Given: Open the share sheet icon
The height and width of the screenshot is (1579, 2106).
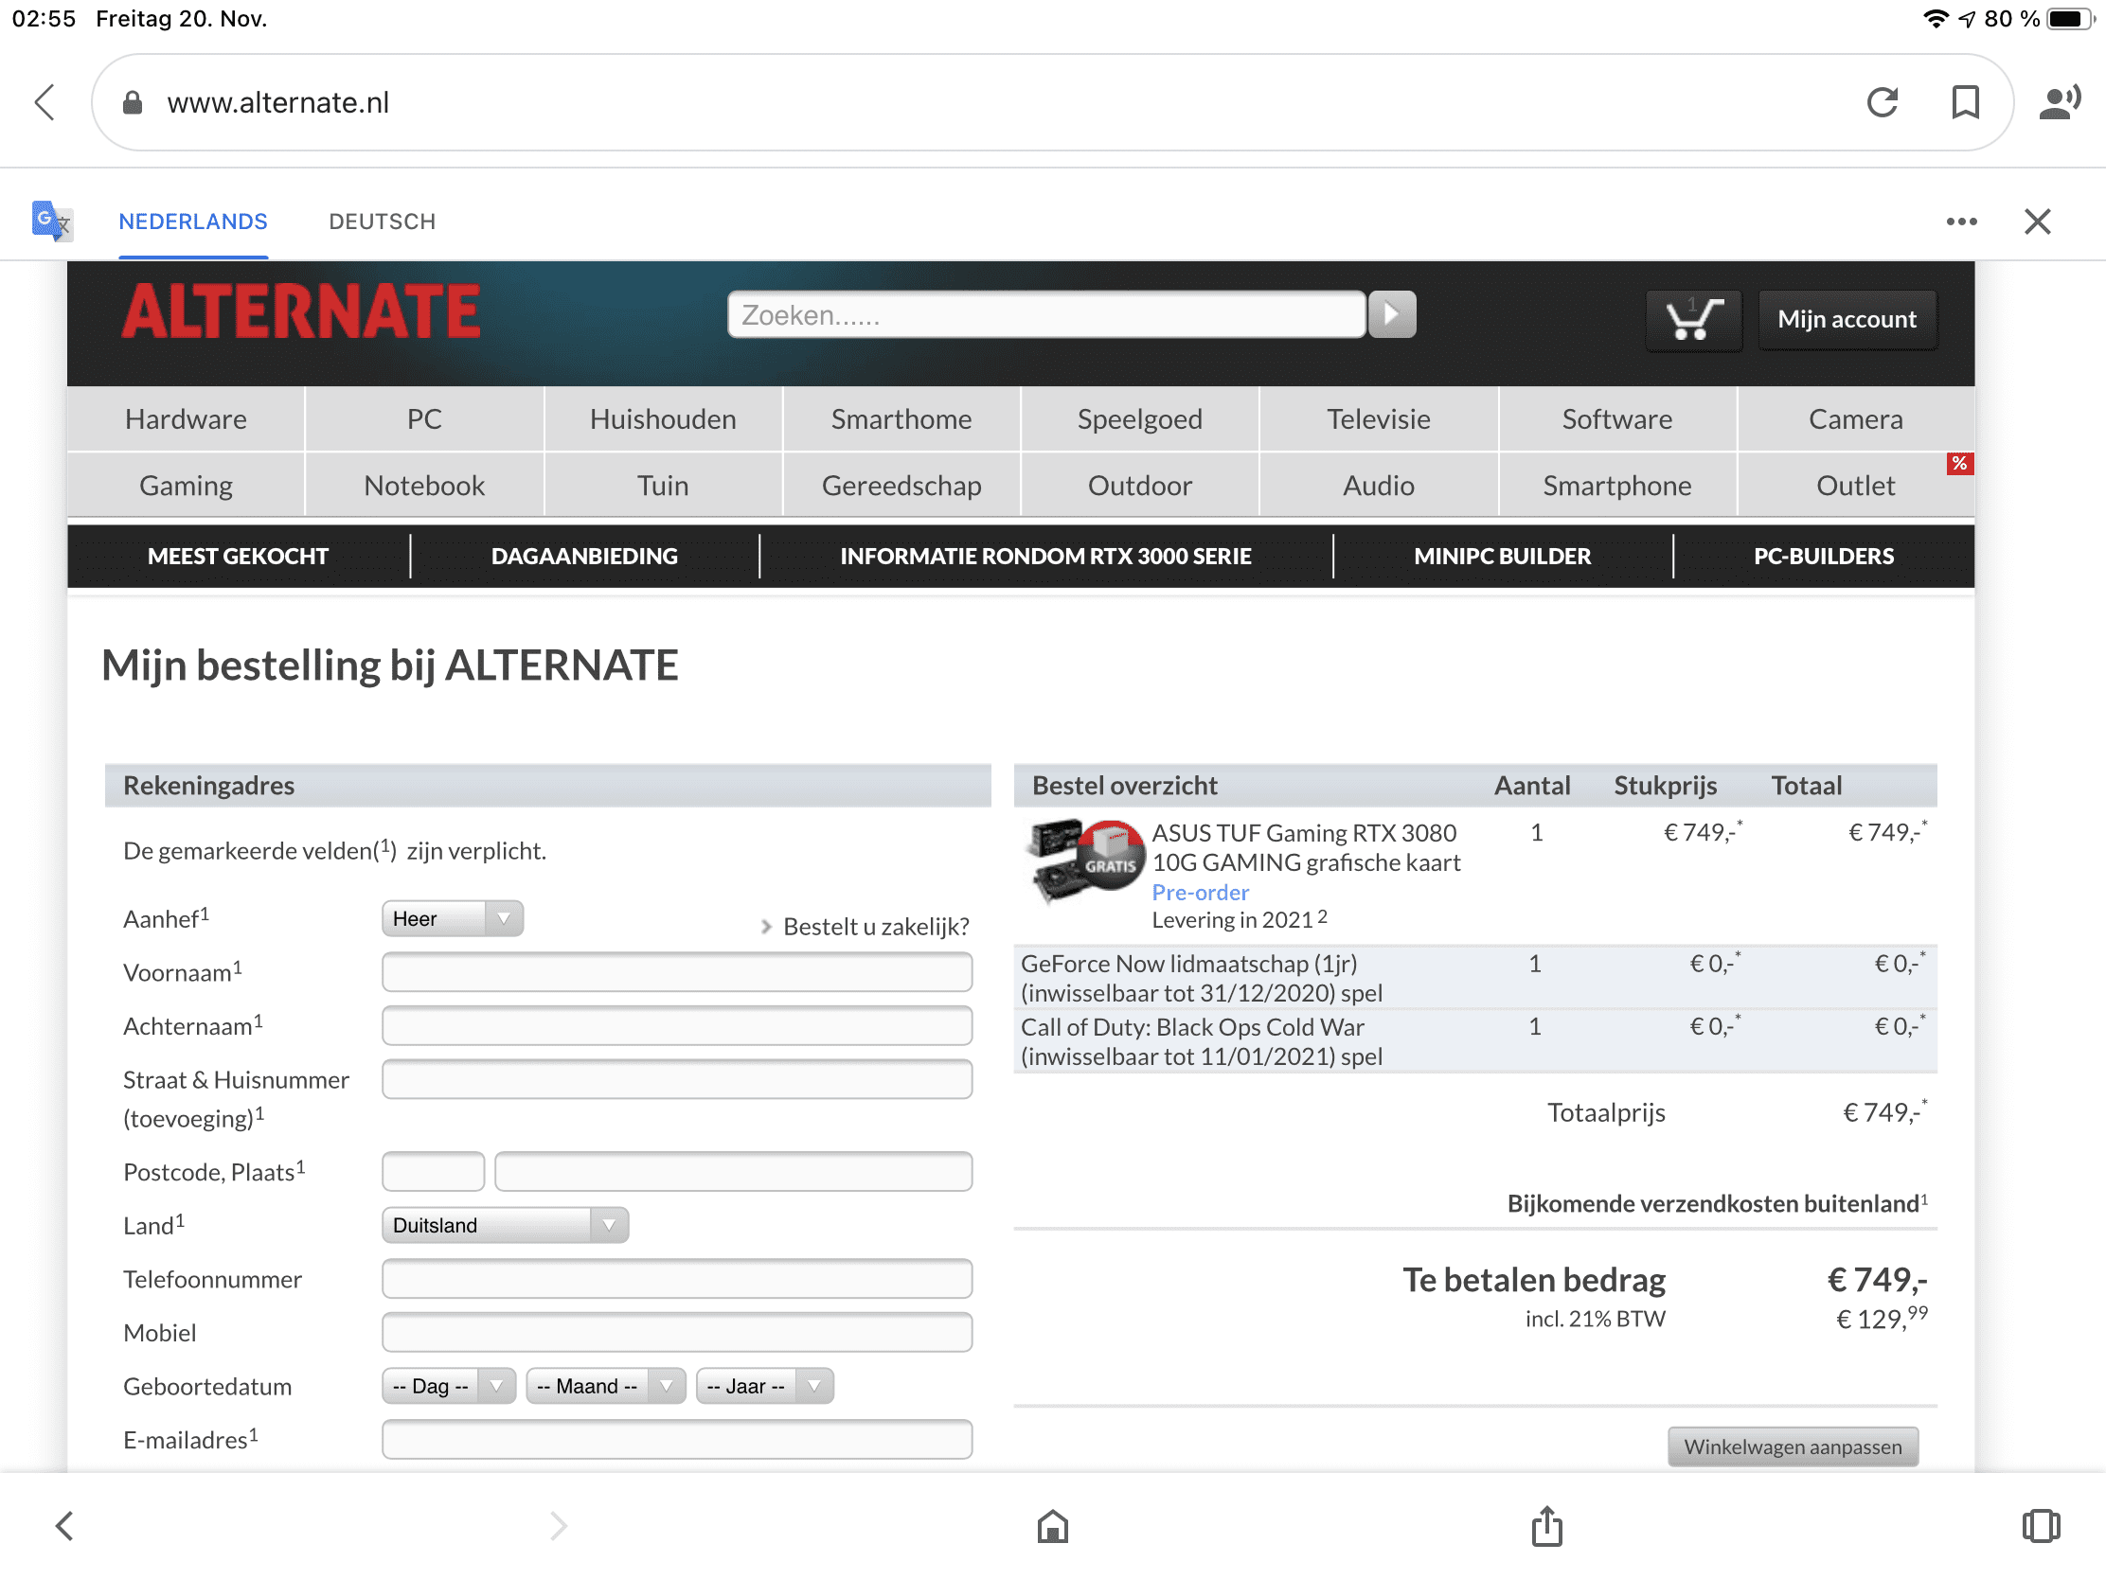Looking at the screenshot, I should pyautogui.click(x=1546, y=1526).
